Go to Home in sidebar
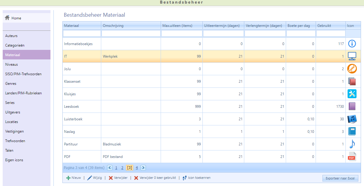This screenshot has height=186, width=364. click(x=16, y=18)
